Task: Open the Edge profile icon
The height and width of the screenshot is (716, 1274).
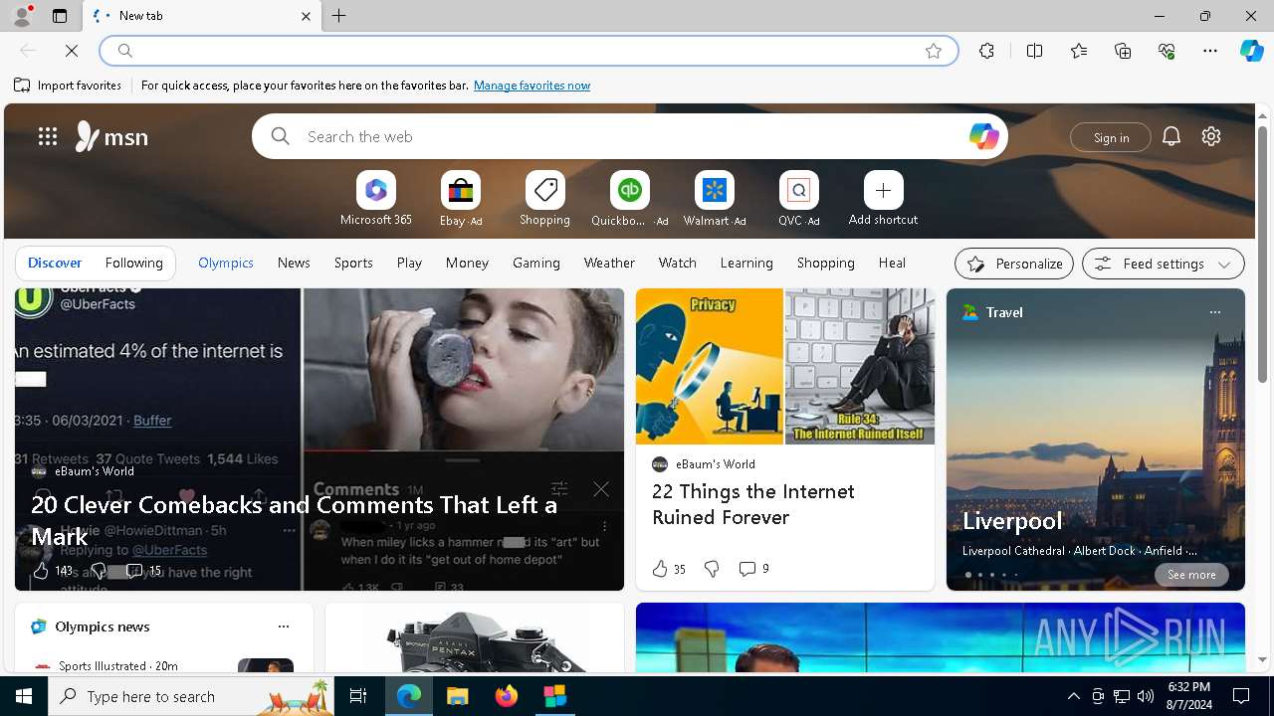Action: point(22,16)
